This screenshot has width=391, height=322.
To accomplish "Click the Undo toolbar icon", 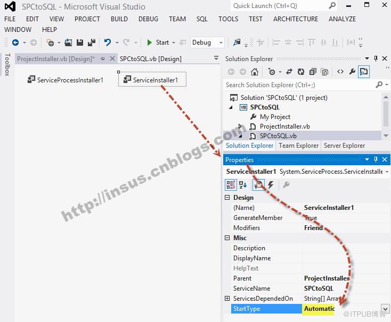I will click(108, 43).
